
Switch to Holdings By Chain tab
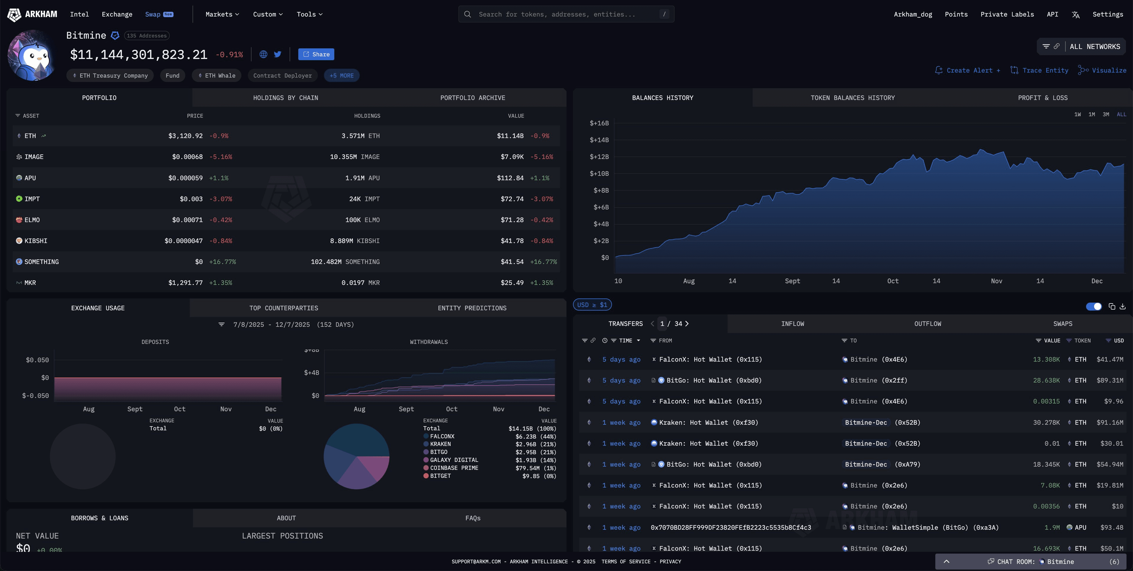point(285,98)
